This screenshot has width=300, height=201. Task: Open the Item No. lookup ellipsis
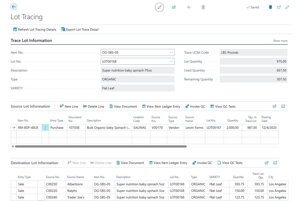[171, 52]
